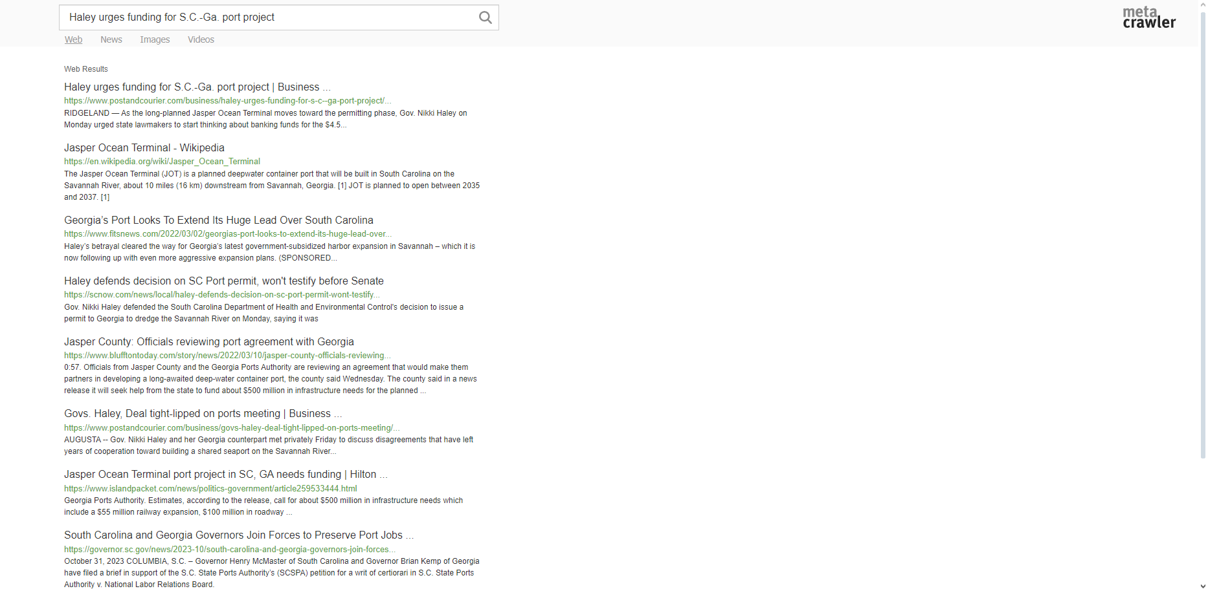Viewport: 1208px width, 591px height.
Task: Select the Web results tab
Action: [73, 39]
